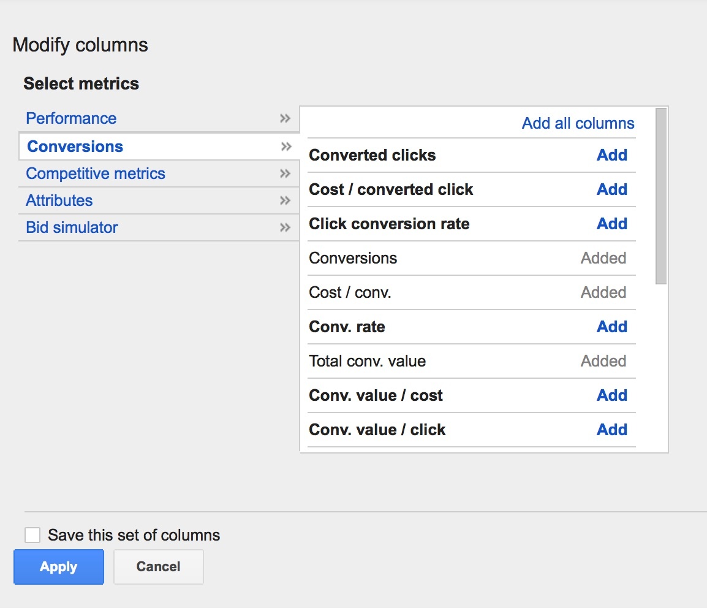
Task: Check the Save this set of columns box
Action: 32,534
